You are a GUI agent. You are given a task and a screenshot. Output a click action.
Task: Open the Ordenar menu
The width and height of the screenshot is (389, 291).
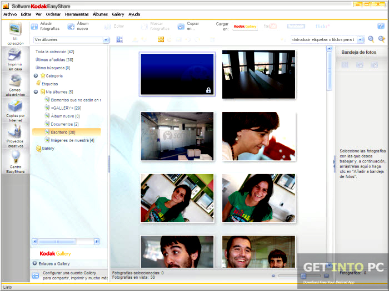coord(53,14)
